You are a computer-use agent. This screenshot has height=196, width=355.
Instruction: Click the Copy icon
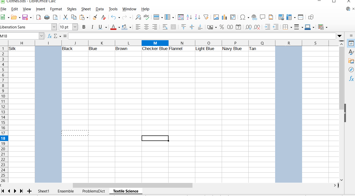[x=74, y=17]
